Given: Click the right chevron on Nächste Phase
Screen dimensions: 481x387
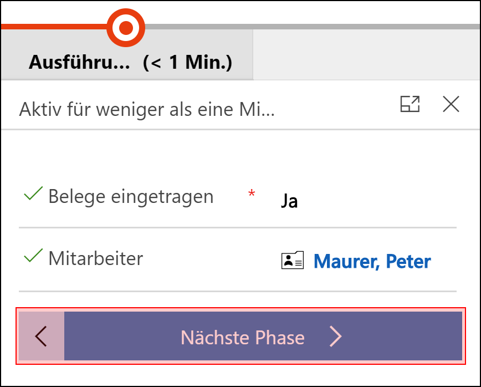Looking at the screenshot, I should (x=336, y=337).
